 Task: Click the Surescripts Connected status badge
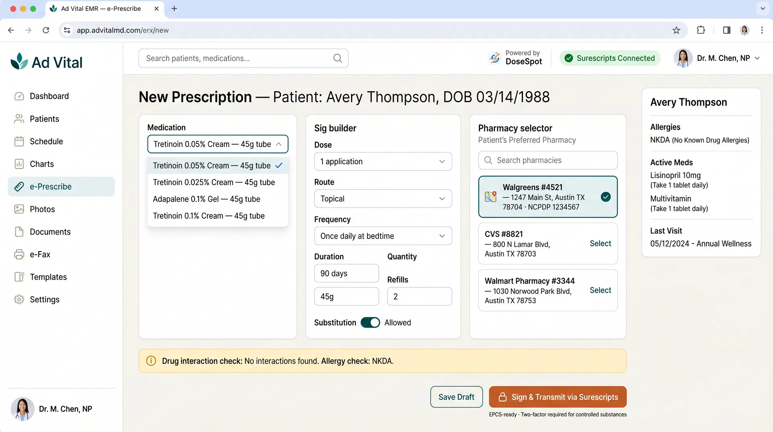coord(609,58)
